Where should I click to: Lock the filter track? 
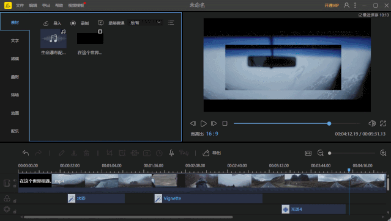[x=15, y=201]
